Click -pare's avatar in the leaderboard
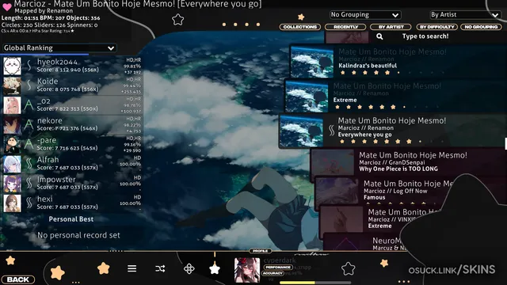Screen dimensions: 507x285 (12, 144)
